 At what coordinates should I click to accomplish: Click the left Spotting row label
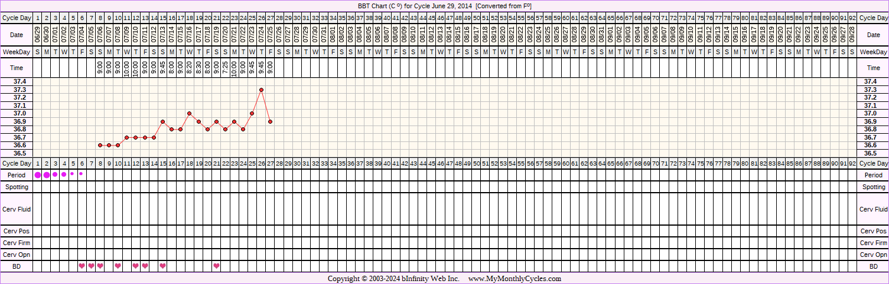[x=17, y=187]
